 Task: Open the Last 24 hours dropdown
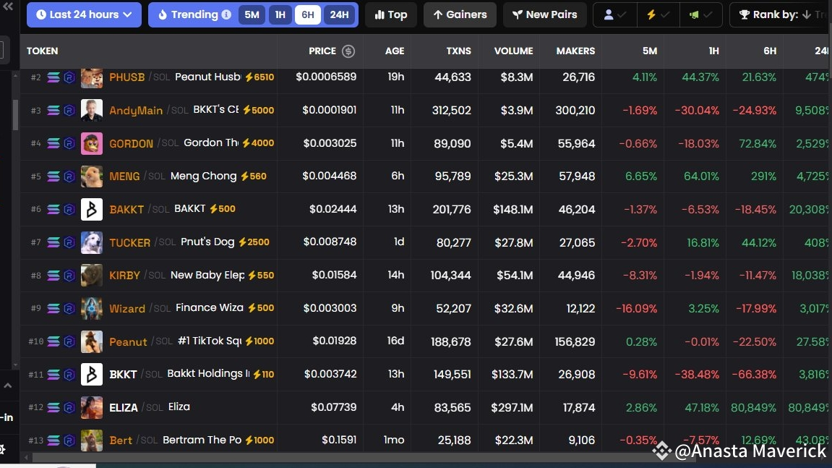coord(84,14)
